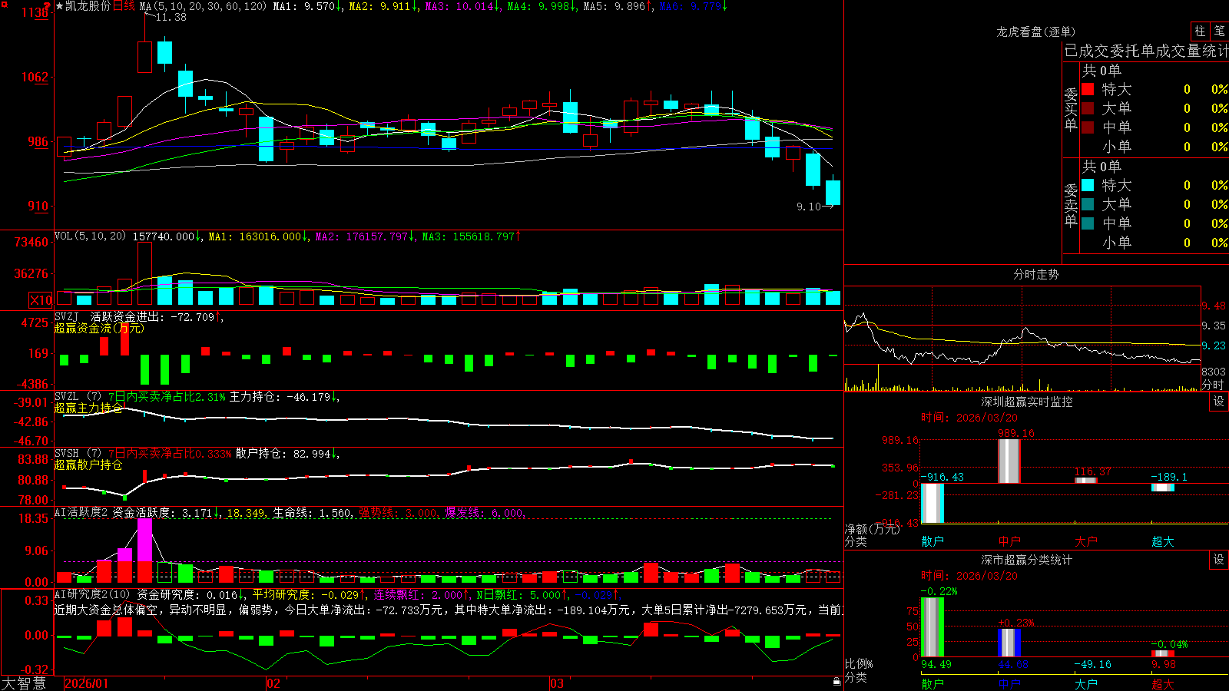Click the 龙虎看盘(逐单) panel title
The height and width of the screenshot is (691, 1229).
pyautogui.click(x=1035, y=31)
